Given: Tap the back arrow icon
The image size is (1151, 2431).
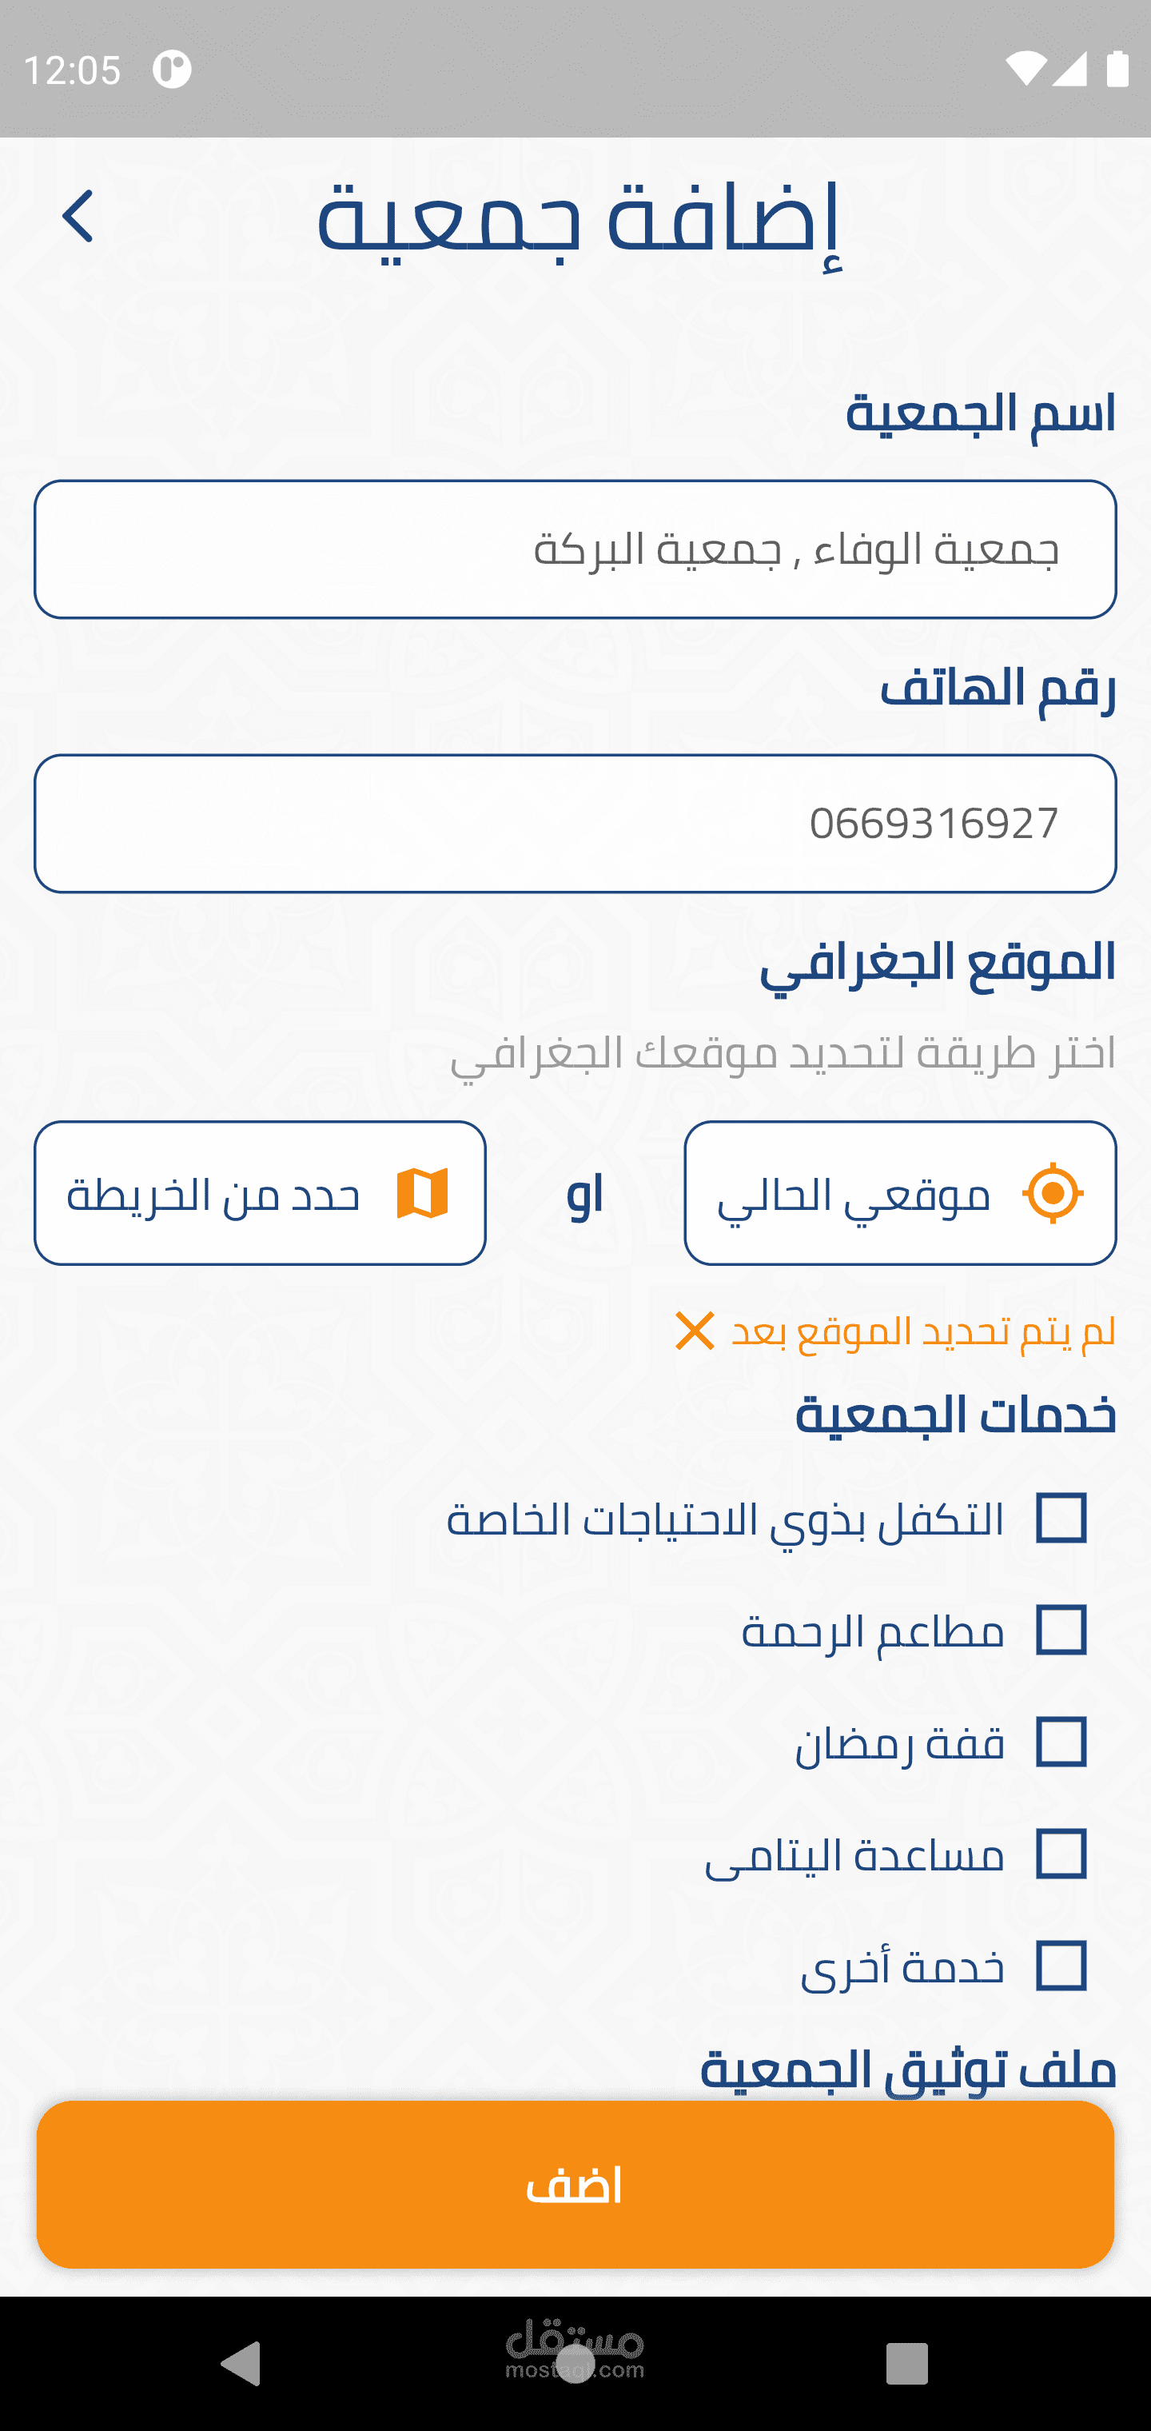Looking at the screenshot, I should coord(78,216).
